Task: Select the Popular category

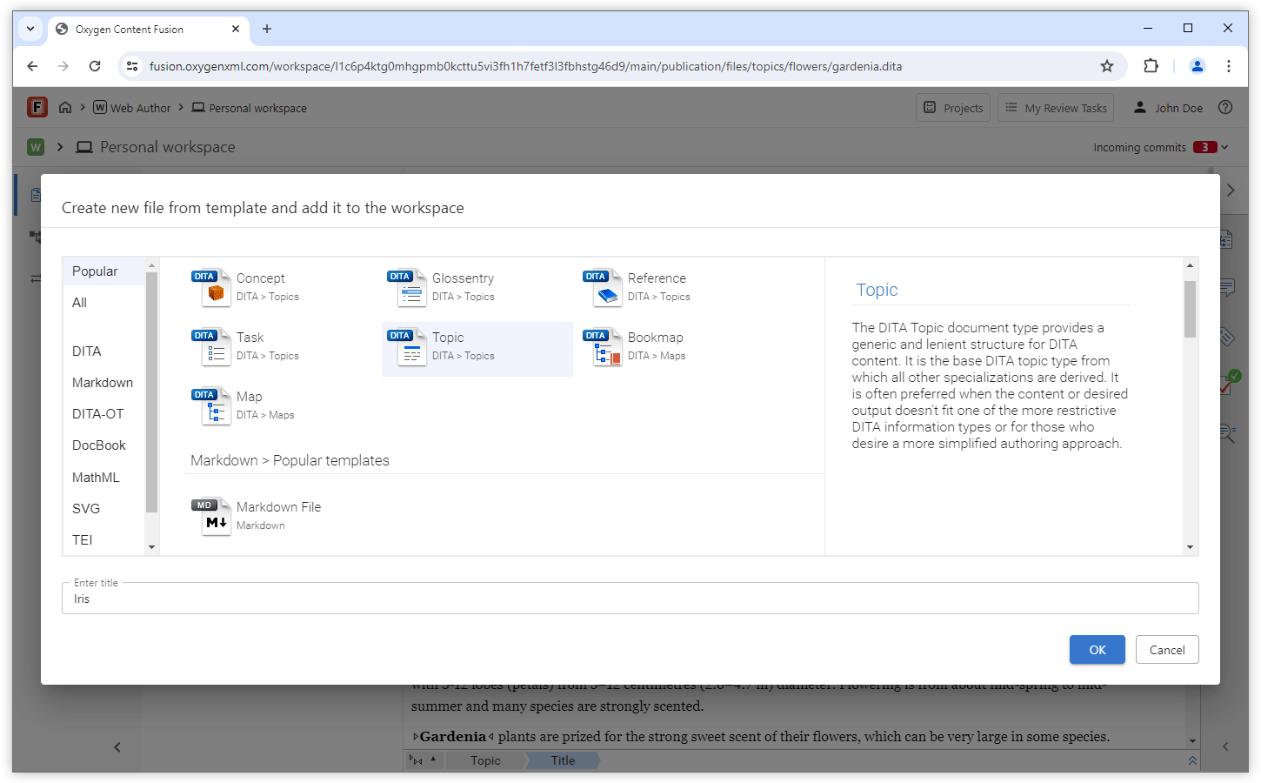Action: 104,271
